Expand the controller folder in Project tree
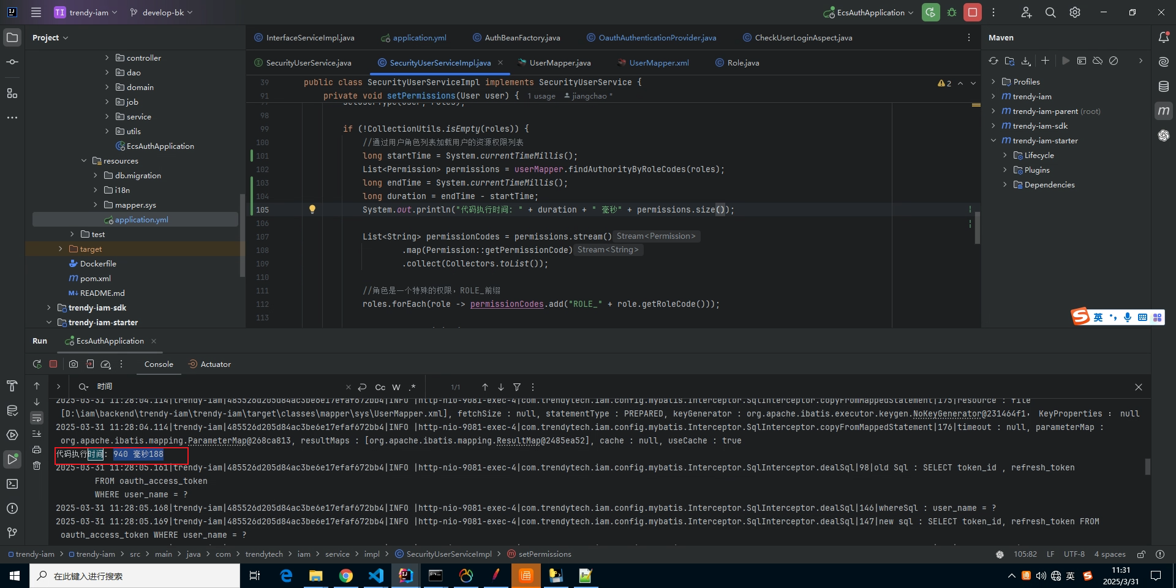Viewport: 1176px width, 588px height. pos(107,58)
